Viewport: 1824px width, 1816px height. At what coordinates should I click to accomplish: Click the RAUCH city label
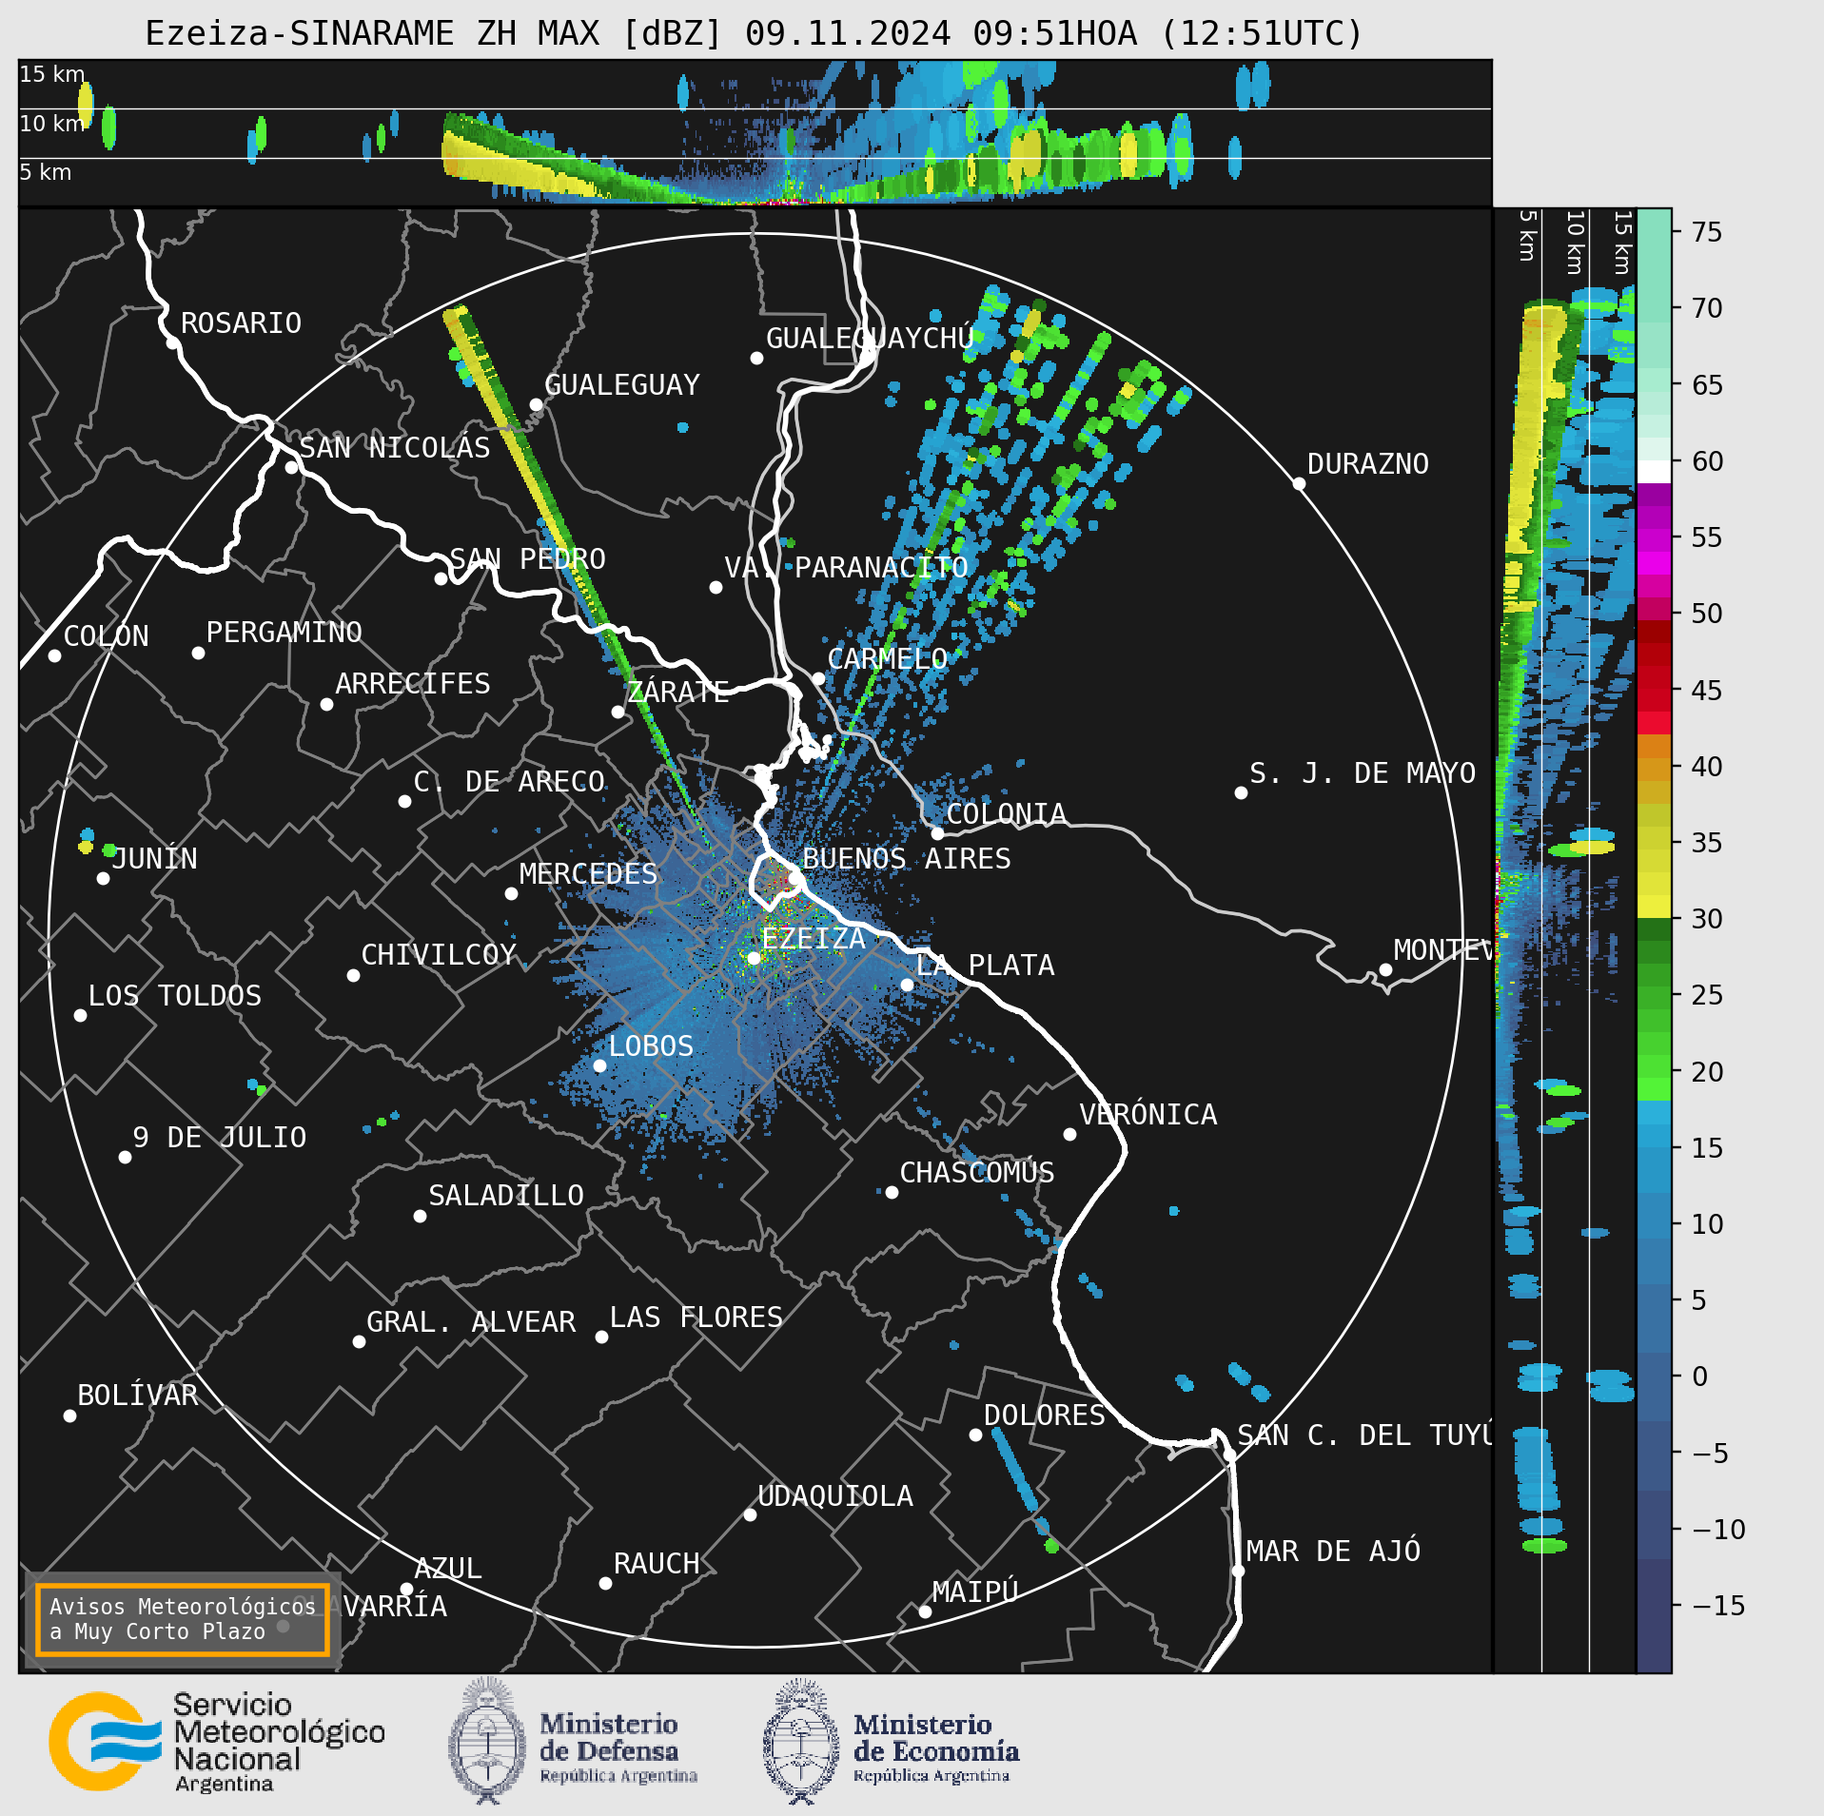[657, 1564]
